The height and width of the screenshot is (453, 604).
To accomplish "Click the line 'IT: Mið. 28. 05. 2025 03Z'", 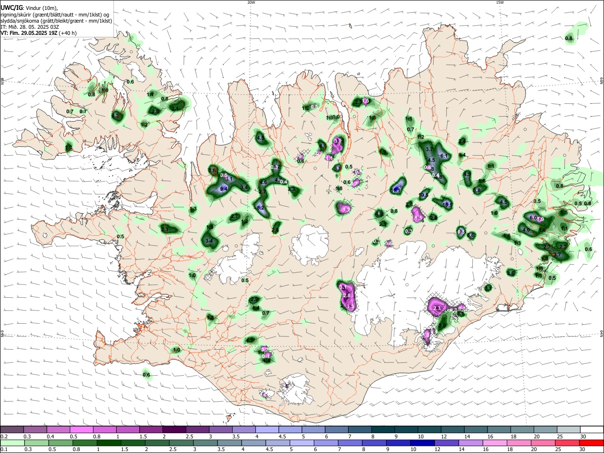I will (29, 27).
